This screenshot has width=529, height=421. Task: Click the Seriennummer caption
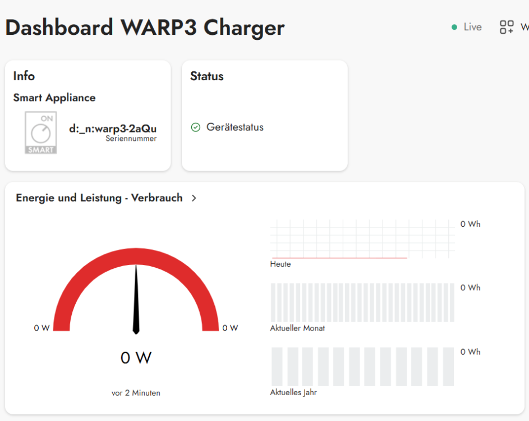[131, 139]
